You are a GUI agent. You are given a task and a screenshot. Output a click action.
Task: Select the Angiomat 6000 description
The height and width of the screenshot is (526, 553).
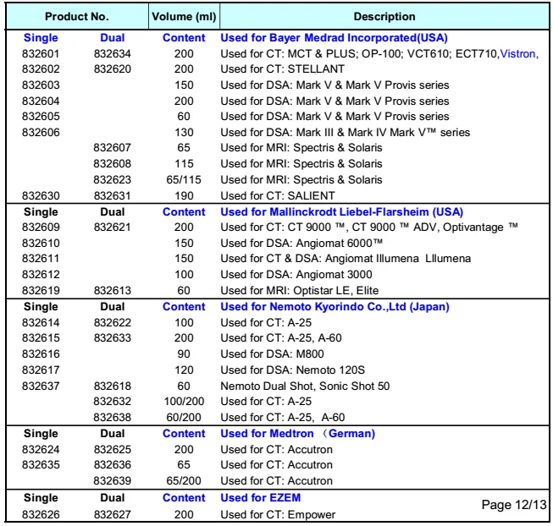point(301,244)
